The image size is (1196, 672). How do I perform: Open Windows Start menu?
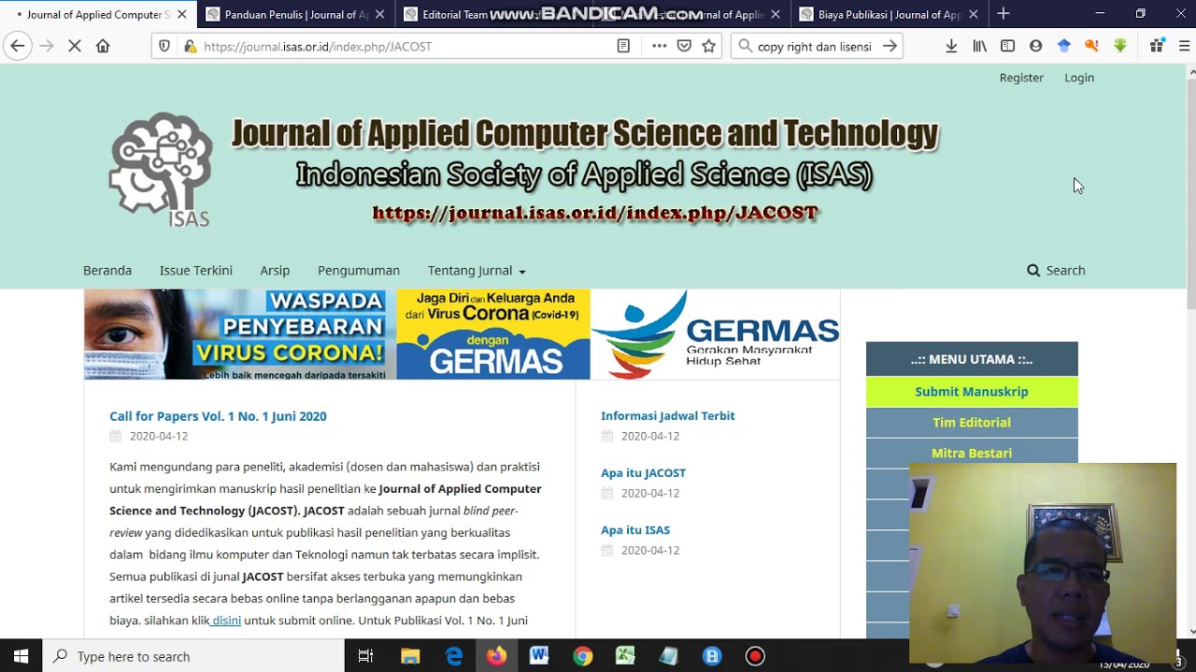pyautogui.click(x=21, y=656)
